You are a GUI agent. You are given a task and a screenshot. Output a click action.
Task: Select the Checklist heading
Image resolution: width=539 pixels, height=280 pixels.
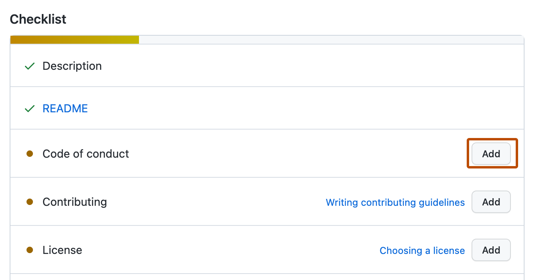[38, 19]
